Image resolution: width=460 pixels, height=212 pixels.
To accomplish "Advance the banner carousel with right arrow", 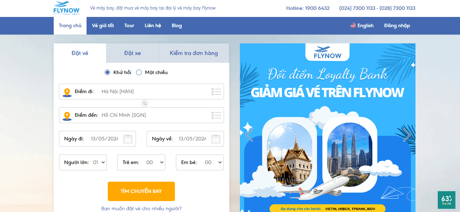I will tap(407, 135).
